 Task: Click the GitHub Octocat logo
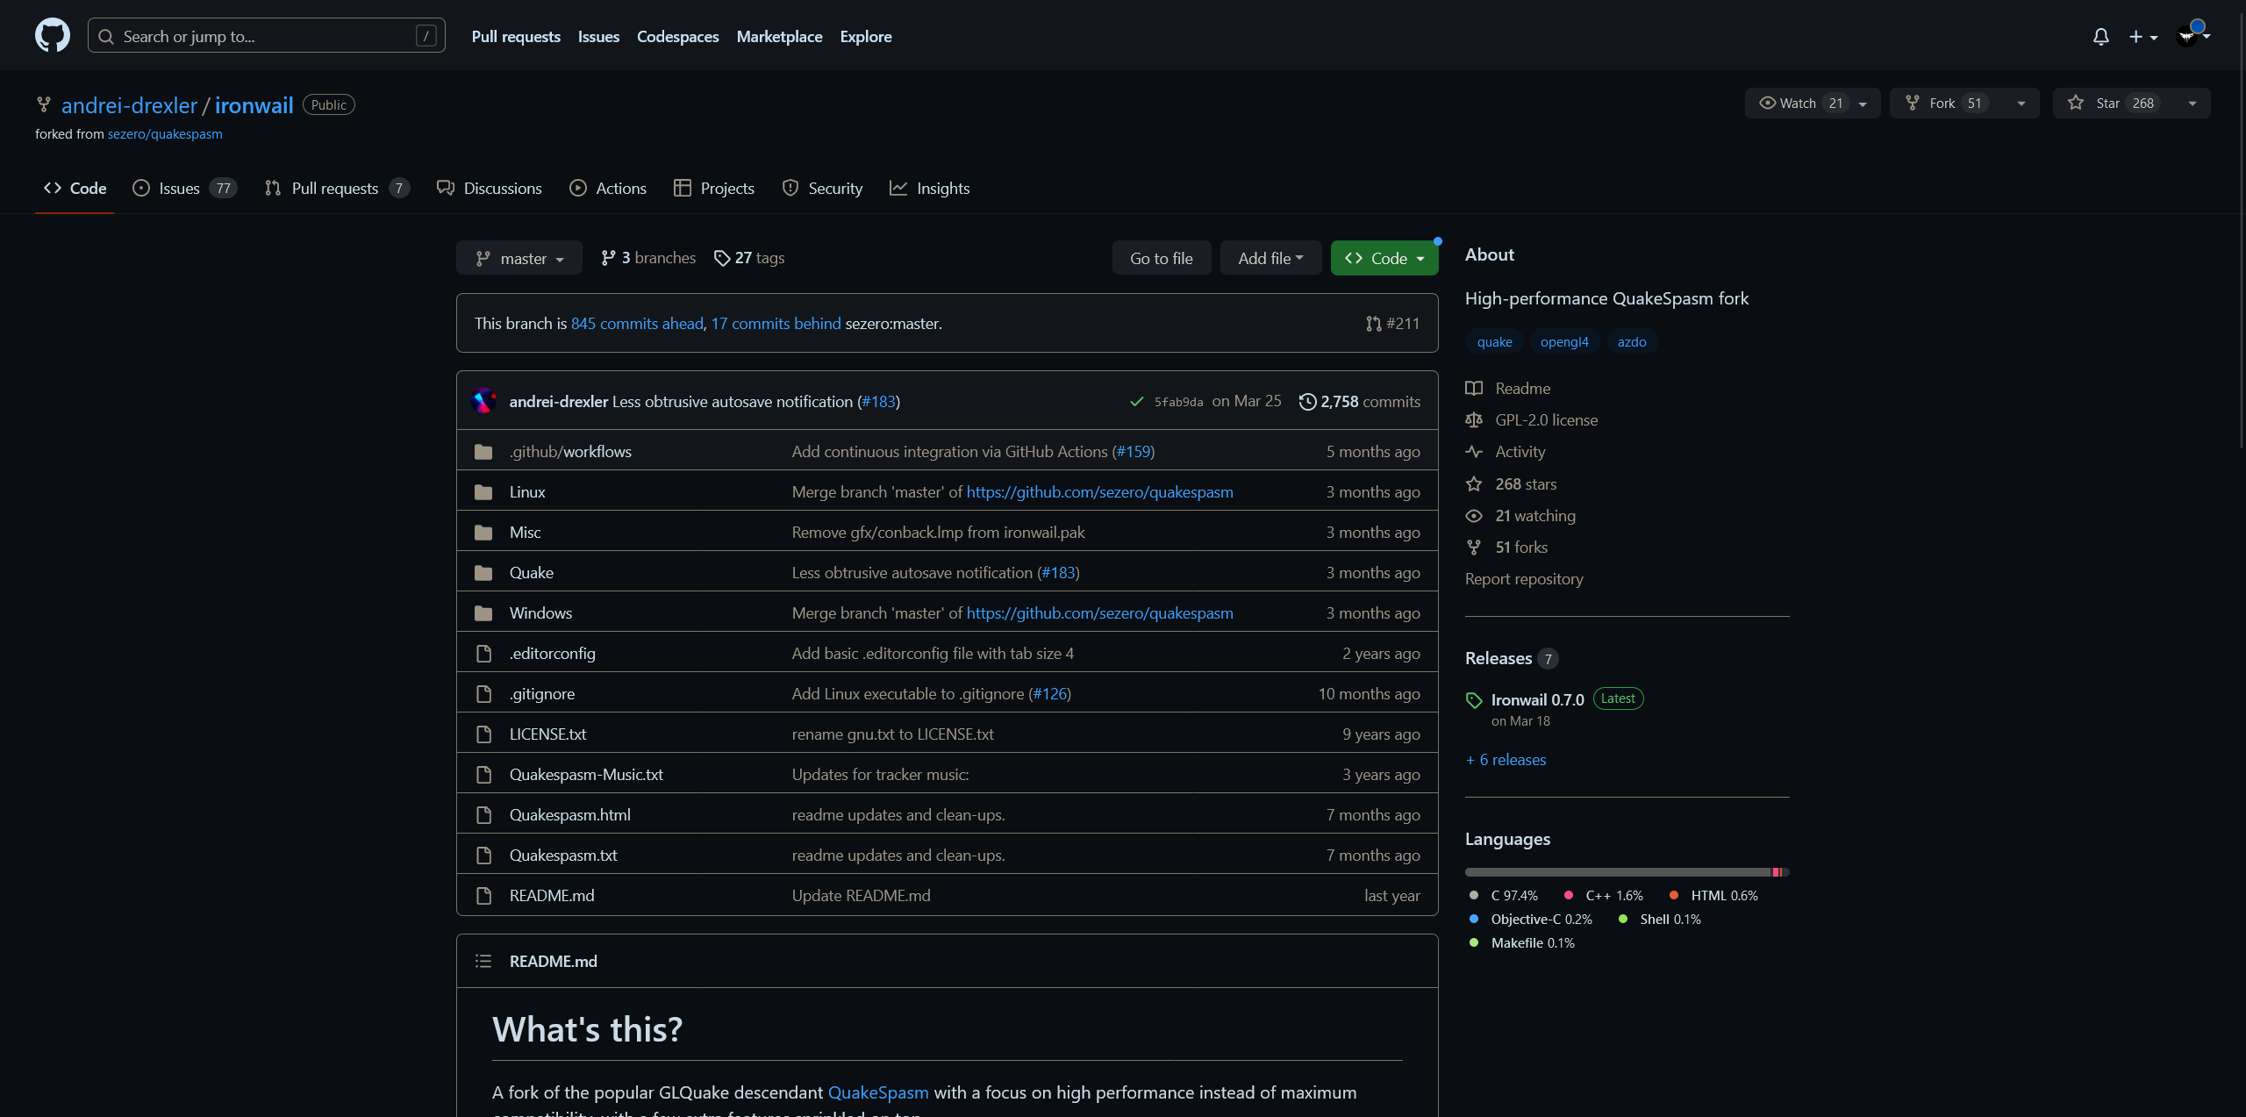(53, 36)
